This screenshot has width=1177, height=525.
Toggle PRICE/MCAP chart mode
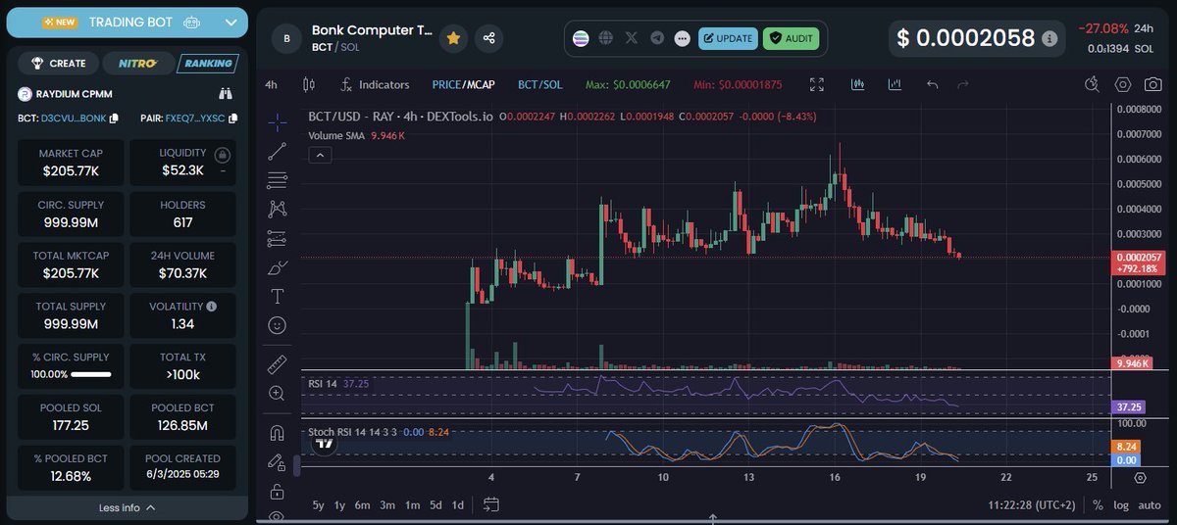[465, 84]
